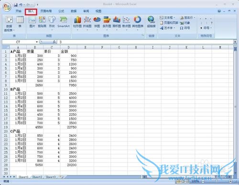Select cell A10 containing B产品
The width and height of the screenshot is (239, 185).
pos(18,89)
